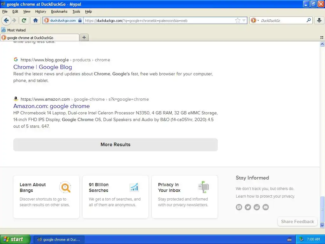The image size is (325, 244).
Task: Select the Mypal taskbar window button
Action: pyautogui.click(x=59, y=240)
